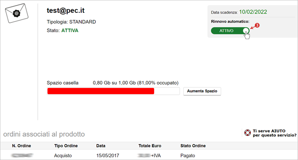Image resolution: width=298 pixels, height=160 pixels.
Task: Click the lifebuoy help icon
Action: point(247,133)
